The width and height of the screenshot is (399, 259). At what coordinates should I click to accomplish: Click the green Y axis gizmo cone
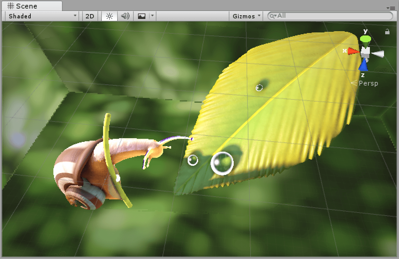(x=365, y=39)
